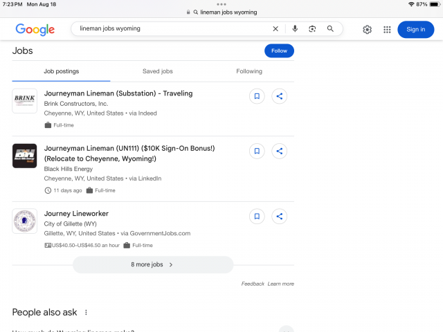Bookmark the Black Hills Energy job
The height and width of the screenshot is (332, 443).
pos(257,151)
